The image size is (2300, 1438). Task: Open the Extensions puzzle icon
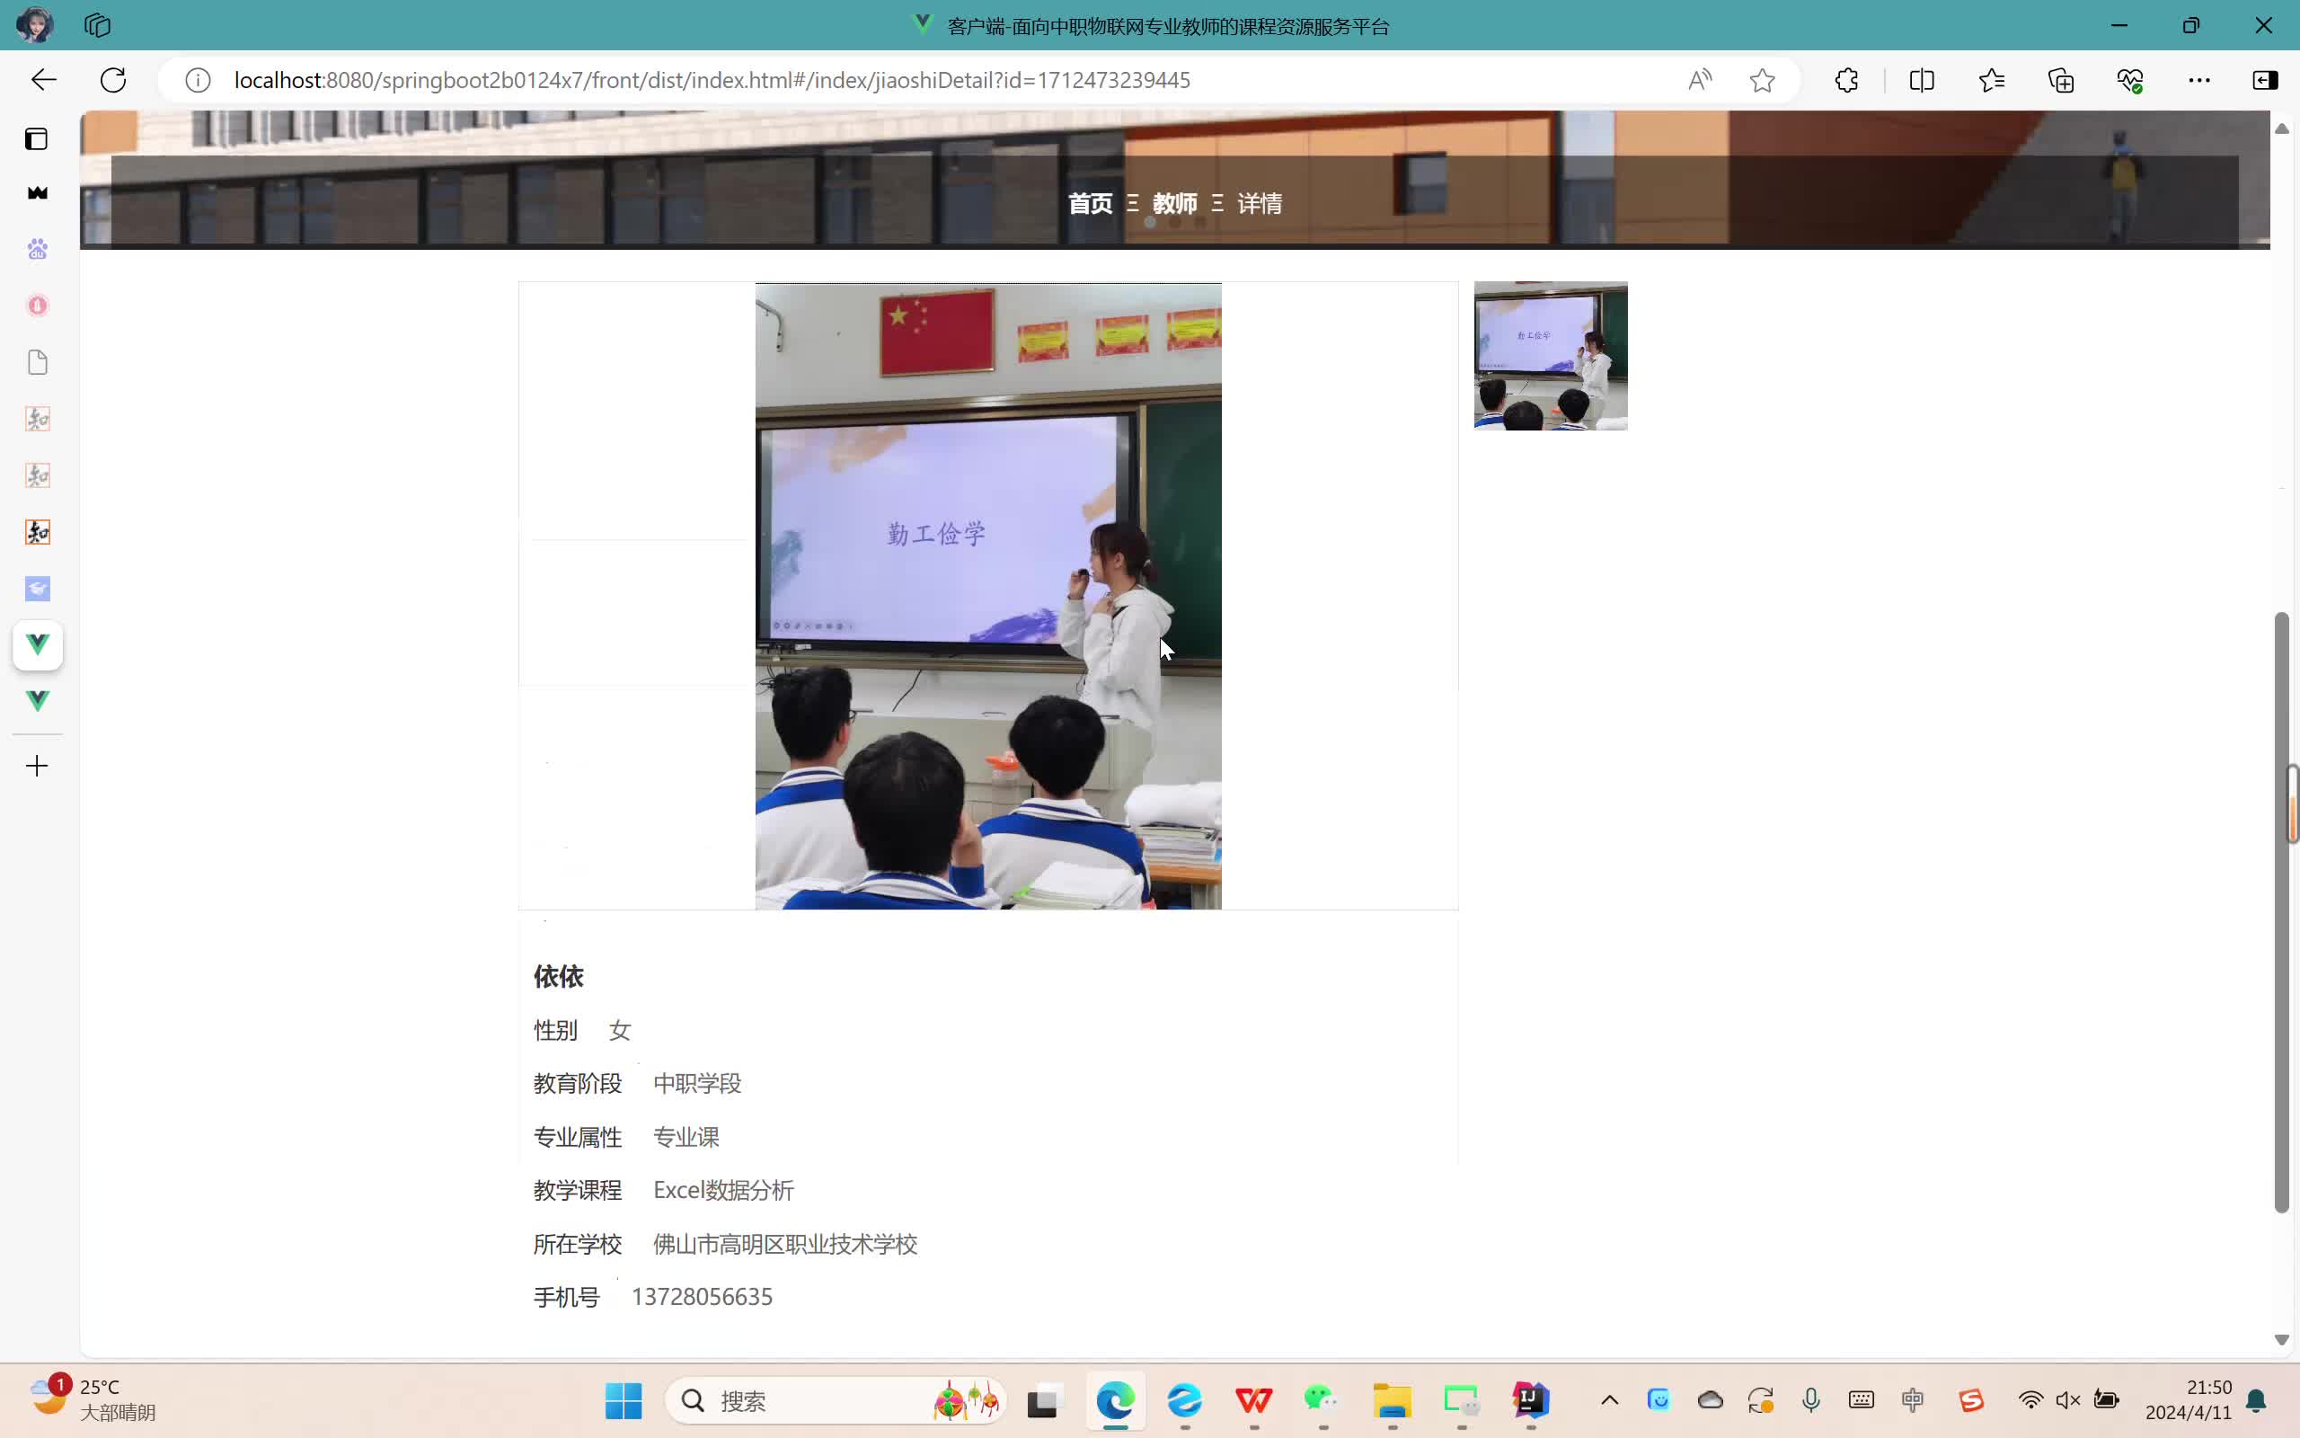click(1845, 80)
